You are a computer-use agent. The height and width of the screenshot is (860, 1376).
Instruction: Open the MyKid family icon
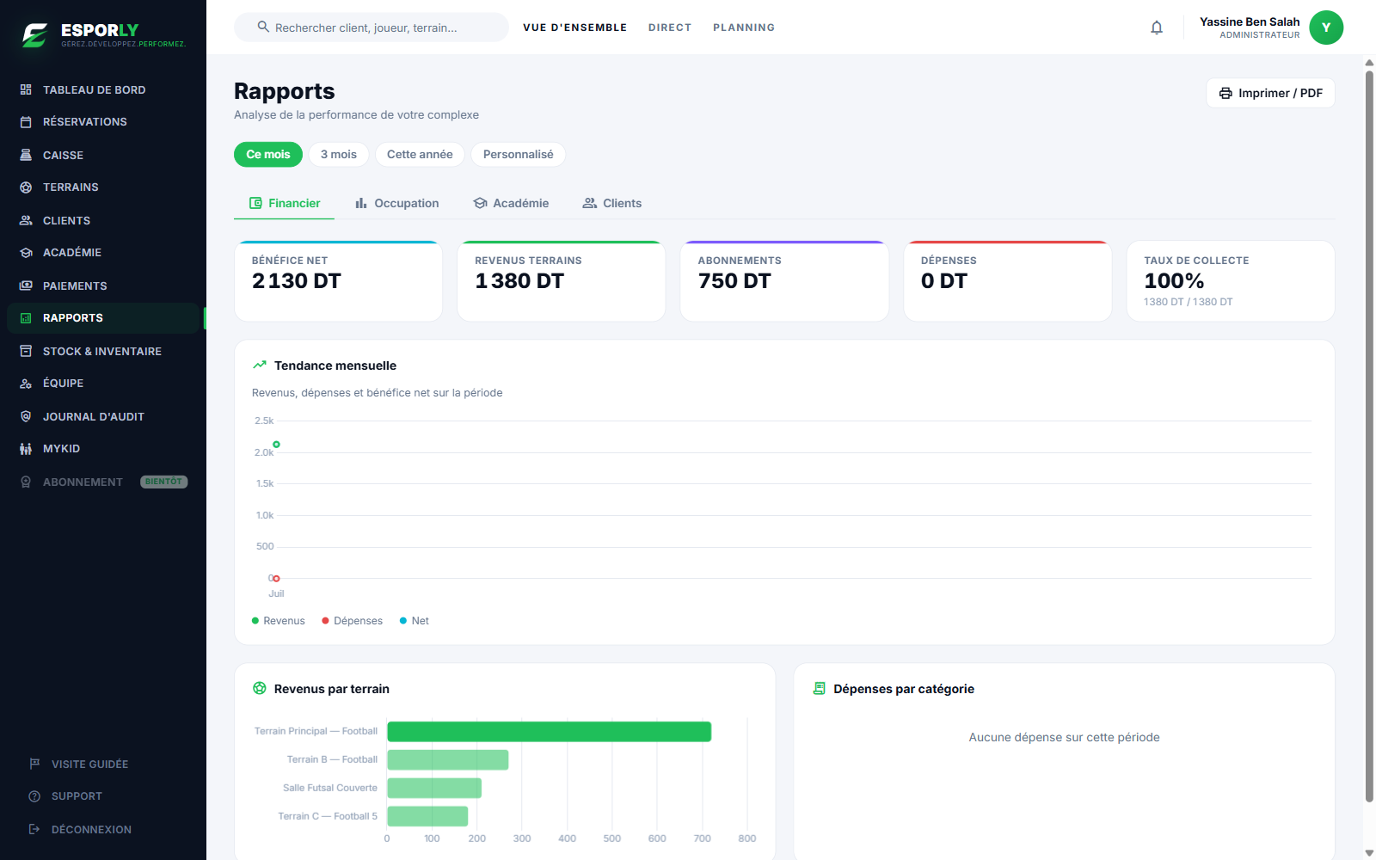click(x=26, y=449)
